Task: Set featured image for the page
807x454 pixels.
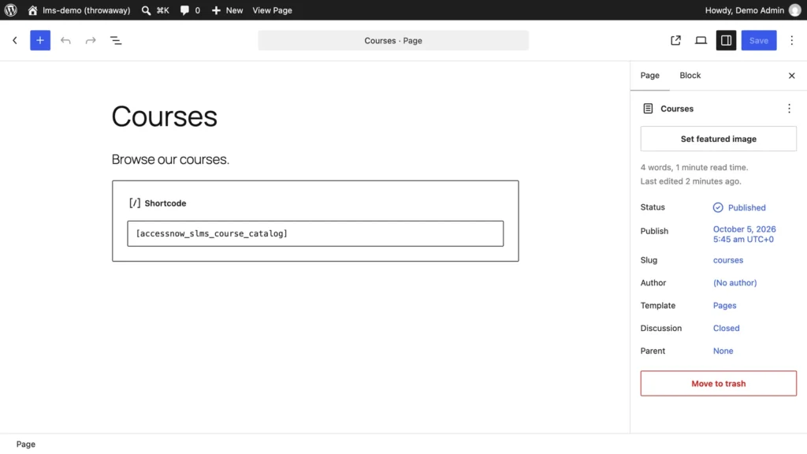Action: (x=719, y=139)
